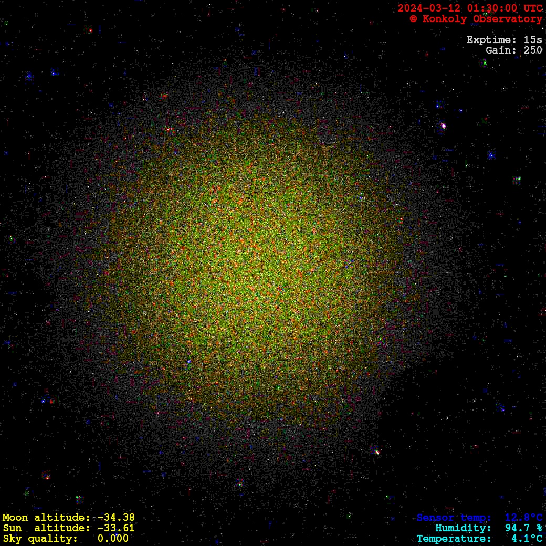Click the cyan Temperature label
The height and width of the screenshot is (546, 546).
click(x=454, y=539)
